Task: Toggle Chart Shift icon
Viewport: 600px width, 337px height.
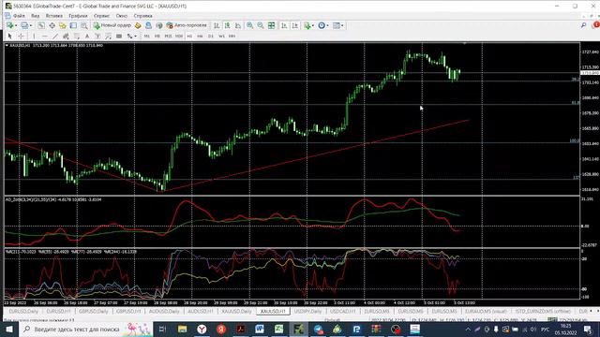Action: (294, 25)
